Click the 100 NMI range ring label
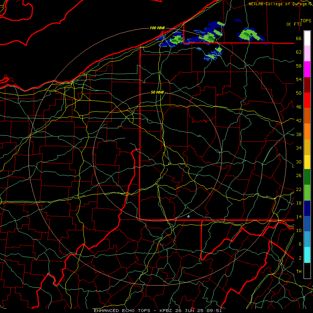Screen dimensions: 313x313 click(157, 28)
